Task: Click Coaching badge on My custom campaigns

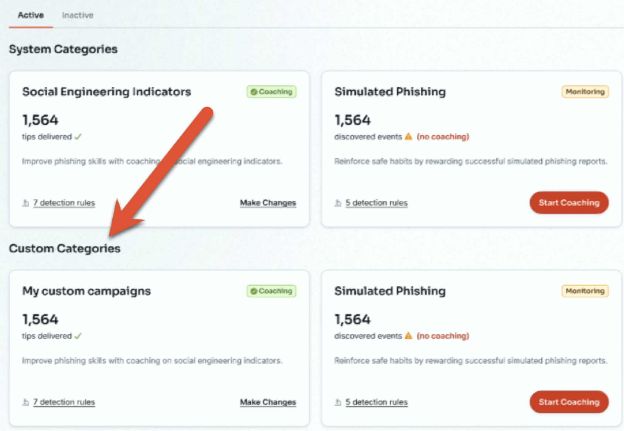Action: point(271,291)
